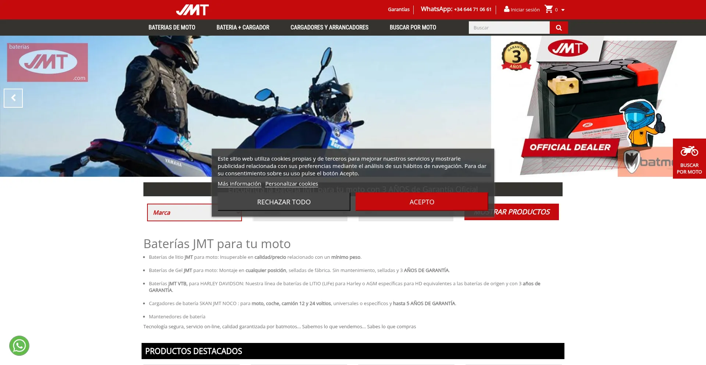The width and height of the screenshot is (706, 365).
Task: Click the Garantías link in header
Action: (399, 10)
